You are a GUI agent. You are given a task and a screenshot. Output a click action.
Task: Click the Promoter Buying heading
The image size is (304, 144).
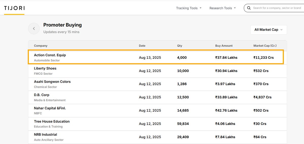(x=63, y=25)
